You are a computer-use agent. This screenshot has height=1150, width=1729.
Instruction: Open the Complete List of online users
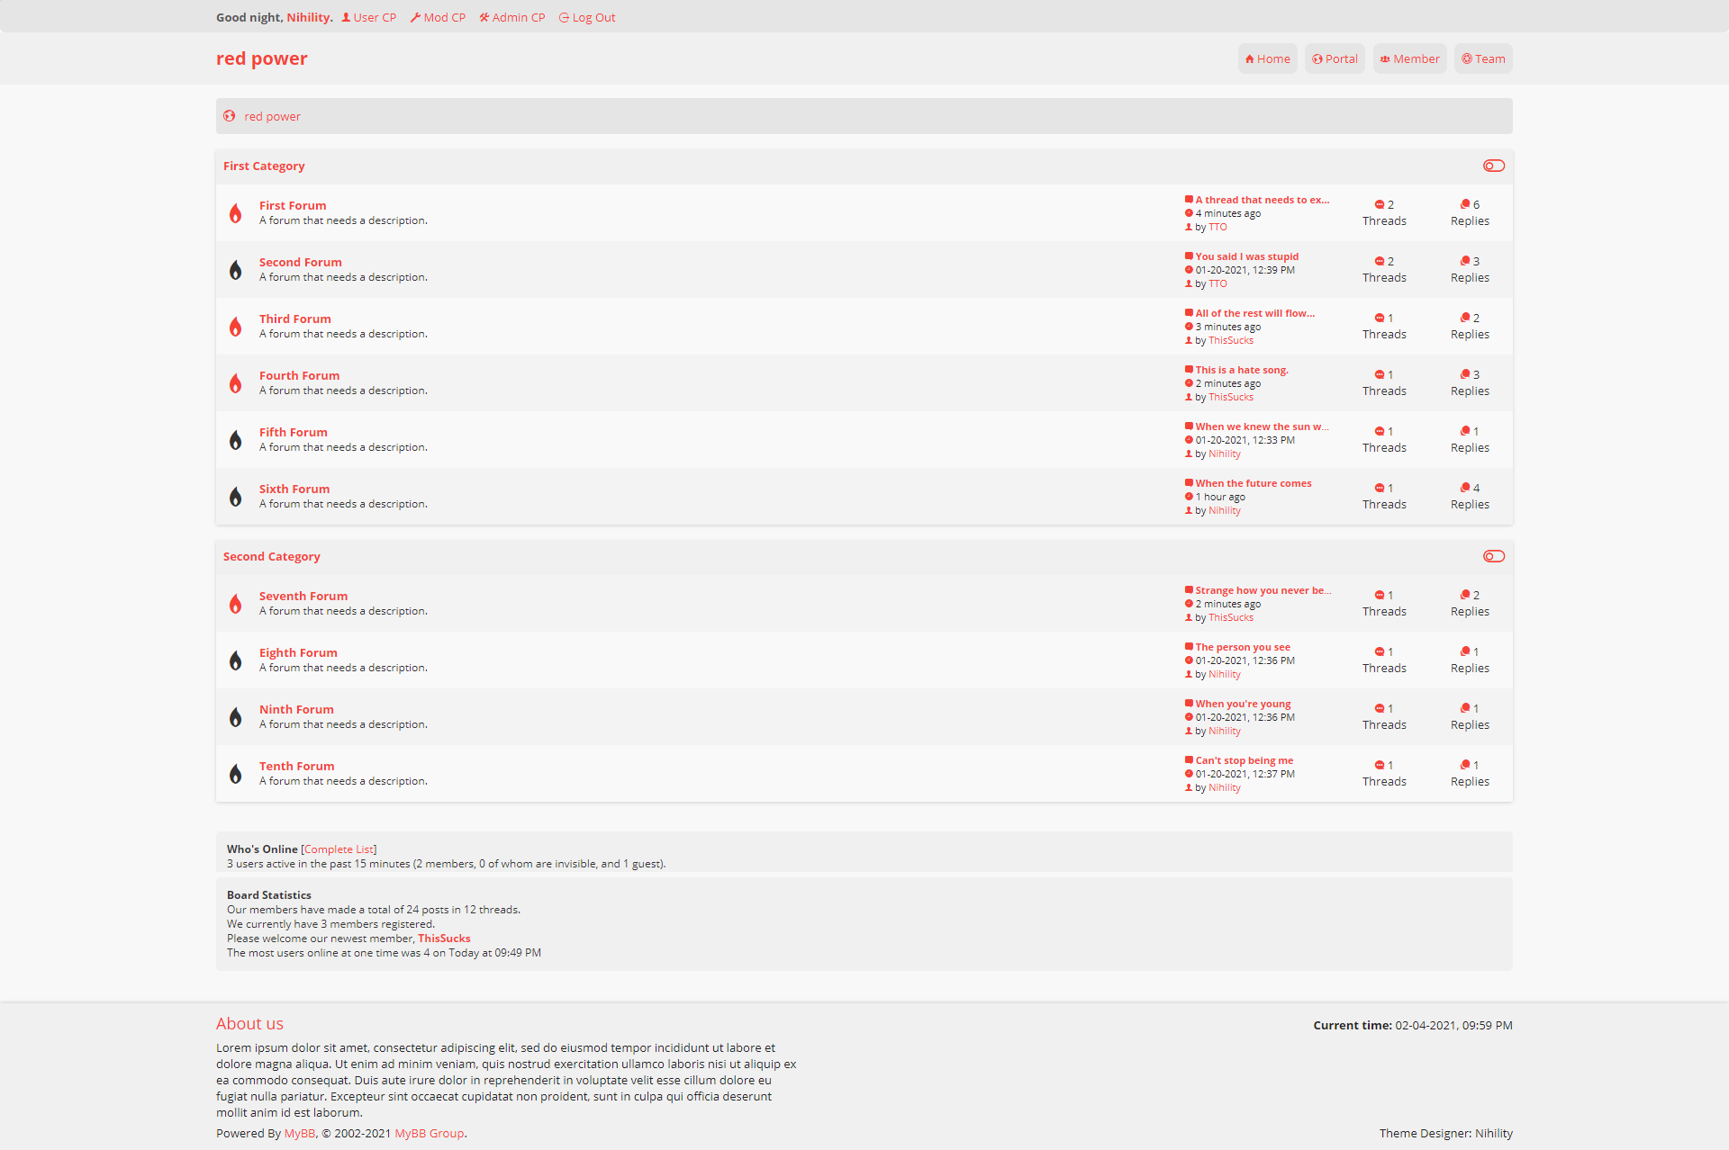coord(339,849)
